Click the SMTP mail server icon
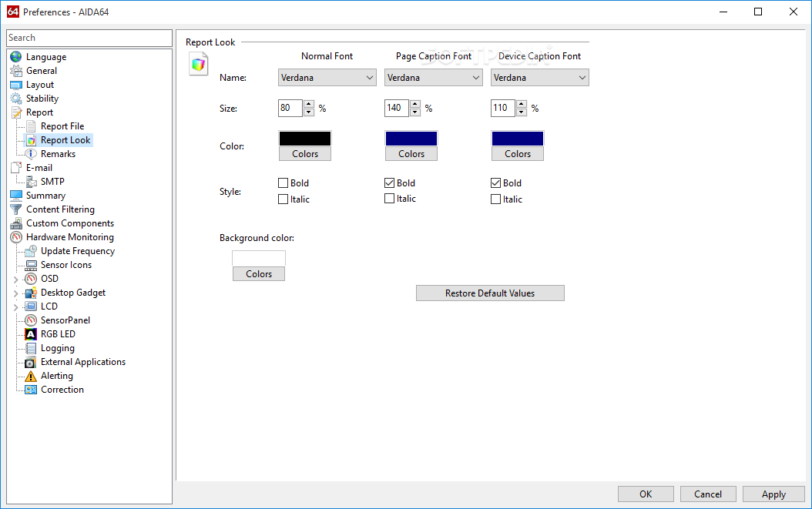812x509 pixels. (x=31, y=182)
